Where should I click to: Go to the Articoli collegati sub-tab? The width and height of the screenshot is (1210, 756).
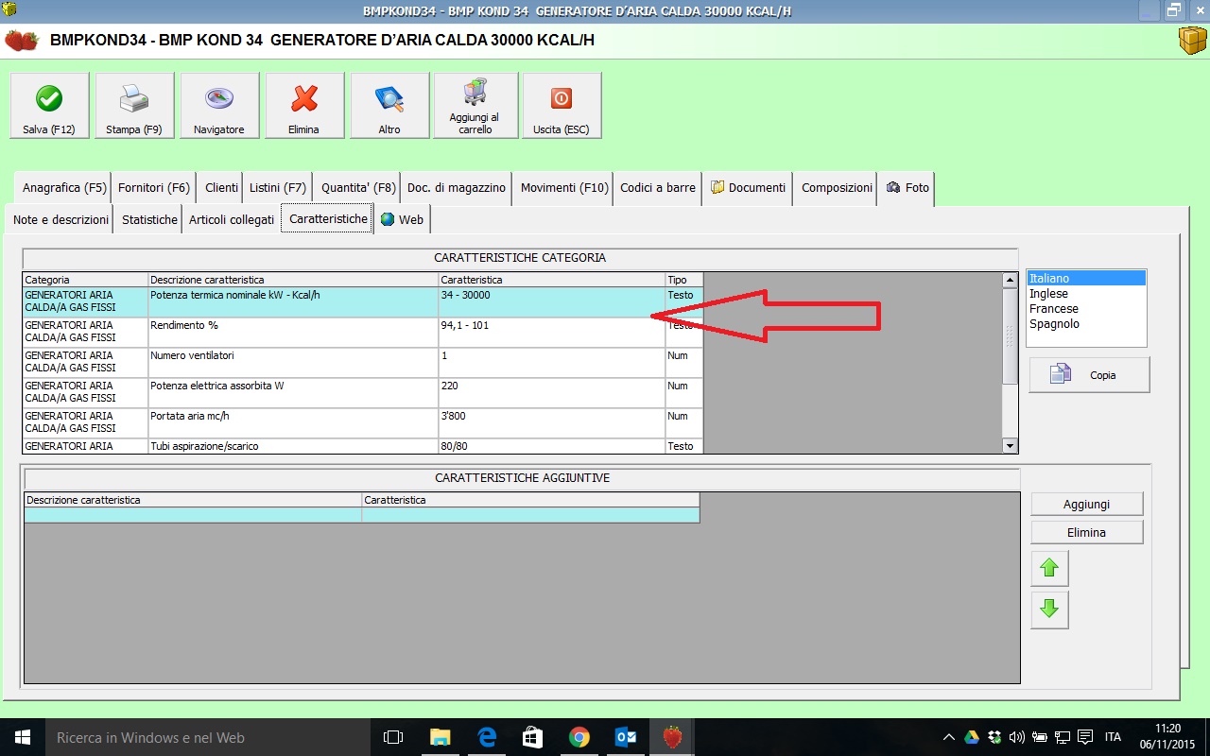click(x=232, y=220)
